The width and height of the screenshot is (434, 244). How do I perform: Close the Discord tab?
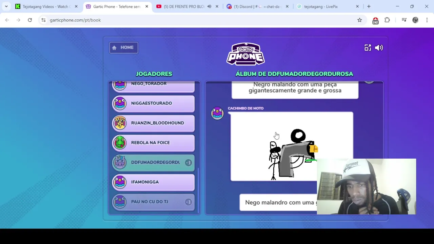point(287,6)
